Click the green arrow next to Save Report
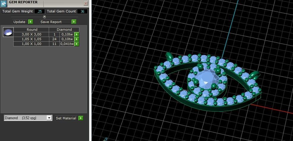The height and width of the screenshot is (141, 293). [74, 22]
